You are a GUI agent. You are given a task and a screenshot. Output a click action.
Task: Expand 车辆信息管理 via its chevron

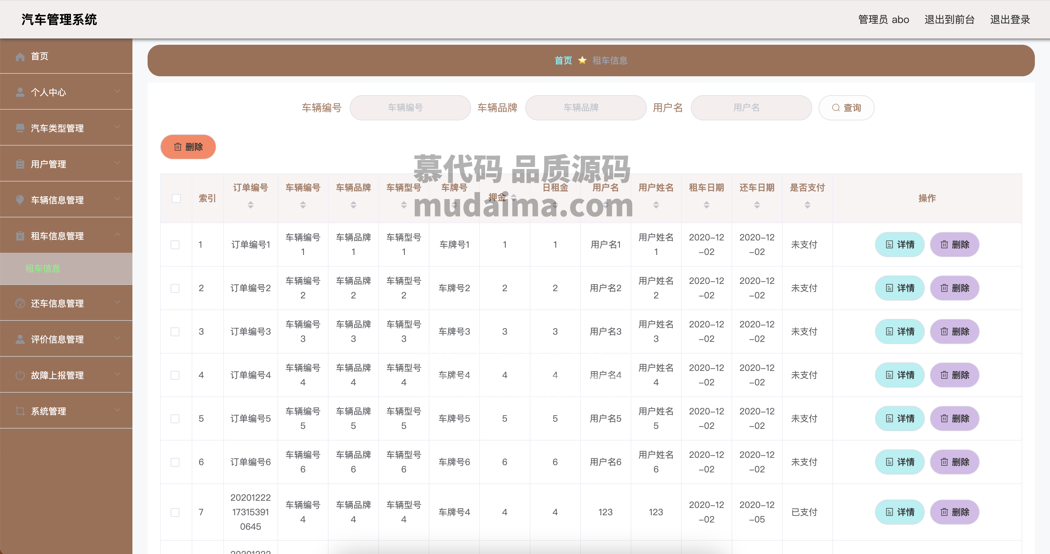[117, 199]
